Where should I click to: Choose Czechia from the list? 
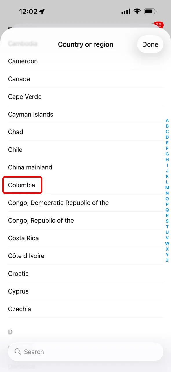(19, 309)
